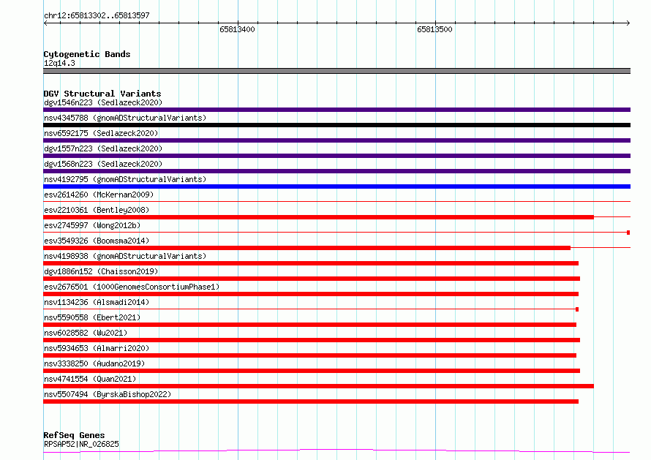Select the nsv5507494 (ByrskaBishop2022) label
This screenshot has width=651, height=460.
[108, 394]
